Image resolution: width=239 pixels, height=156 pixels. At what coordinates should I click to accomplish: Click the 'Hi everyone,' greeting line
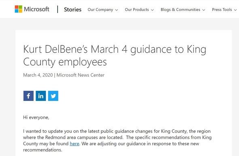tap(36, 118)
